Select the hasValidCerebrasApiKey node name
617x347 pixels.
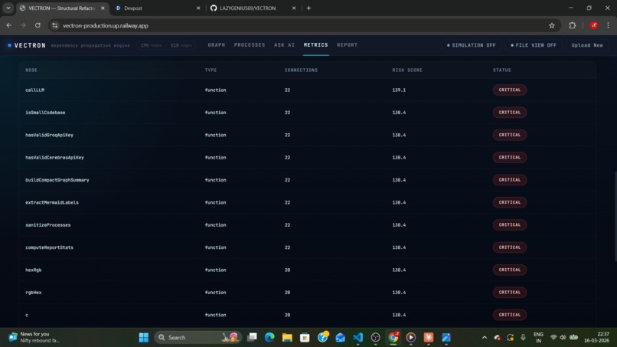click(x=54, y=158)
